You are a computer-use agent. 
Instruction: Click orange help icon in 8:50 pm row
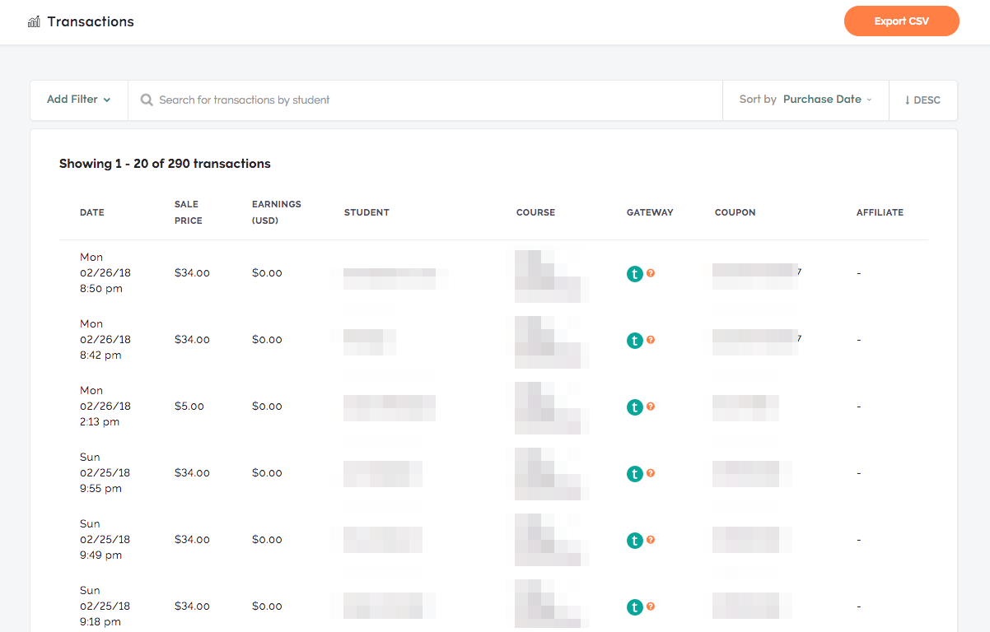651,272
